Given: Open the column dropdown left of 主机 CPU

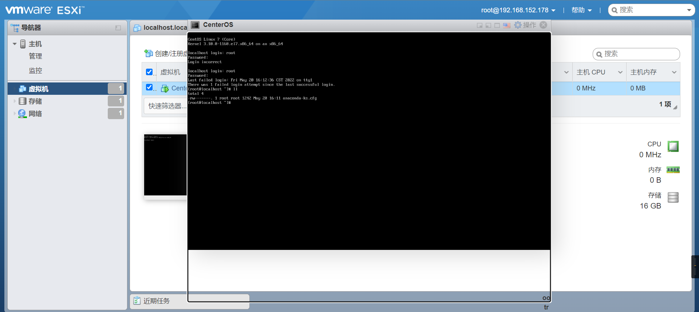Looking at the screenshot, I should pyautogui.click(x=566, y=72).
